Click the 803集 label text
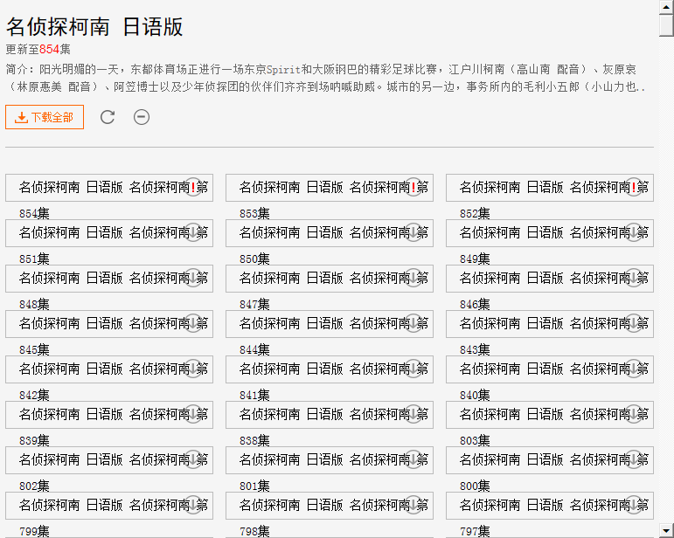This screenshot has height=538, width=674. pyautogui.click(x=475, y=440)
